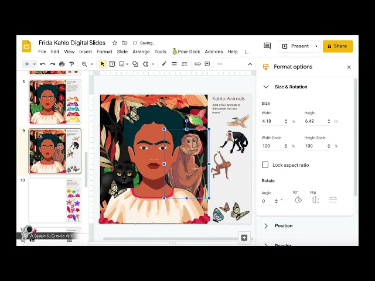Select the shape tool icon
Image resolution: width=375 pixels, height=281 pixels.
pos(135,64)
